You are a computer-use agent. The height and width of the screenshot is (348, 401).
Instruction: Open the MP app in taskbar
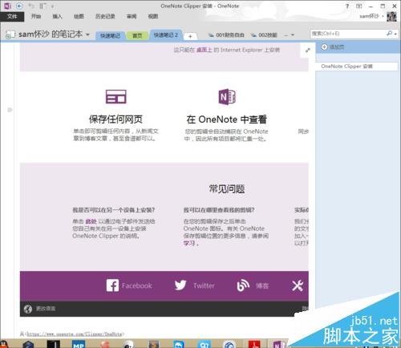click(79, 344)
